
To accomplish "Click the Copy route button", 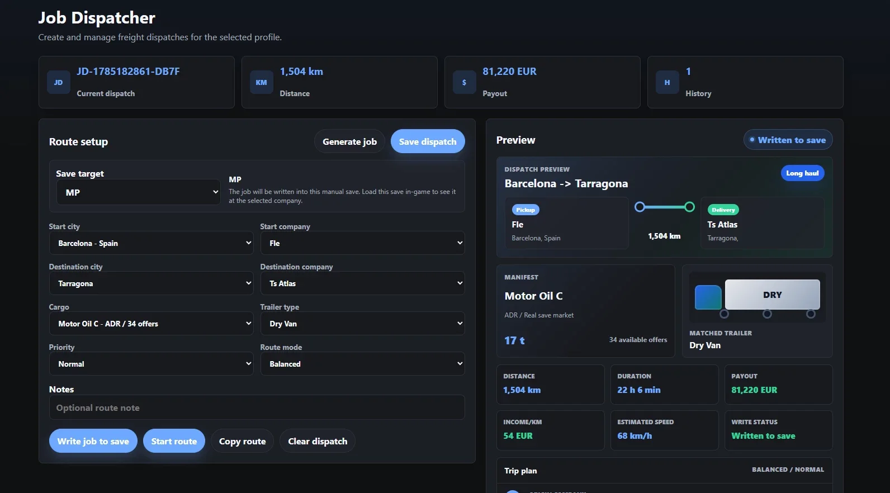I will (x=242, y=441).
